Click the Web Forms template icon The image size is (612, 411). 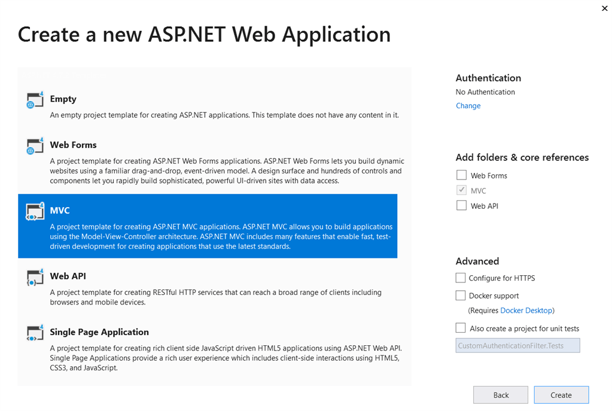click(35, 145)
